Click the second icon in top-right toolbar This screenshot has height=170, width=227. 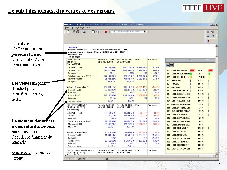pyautogui.click(x=212, y=32)
